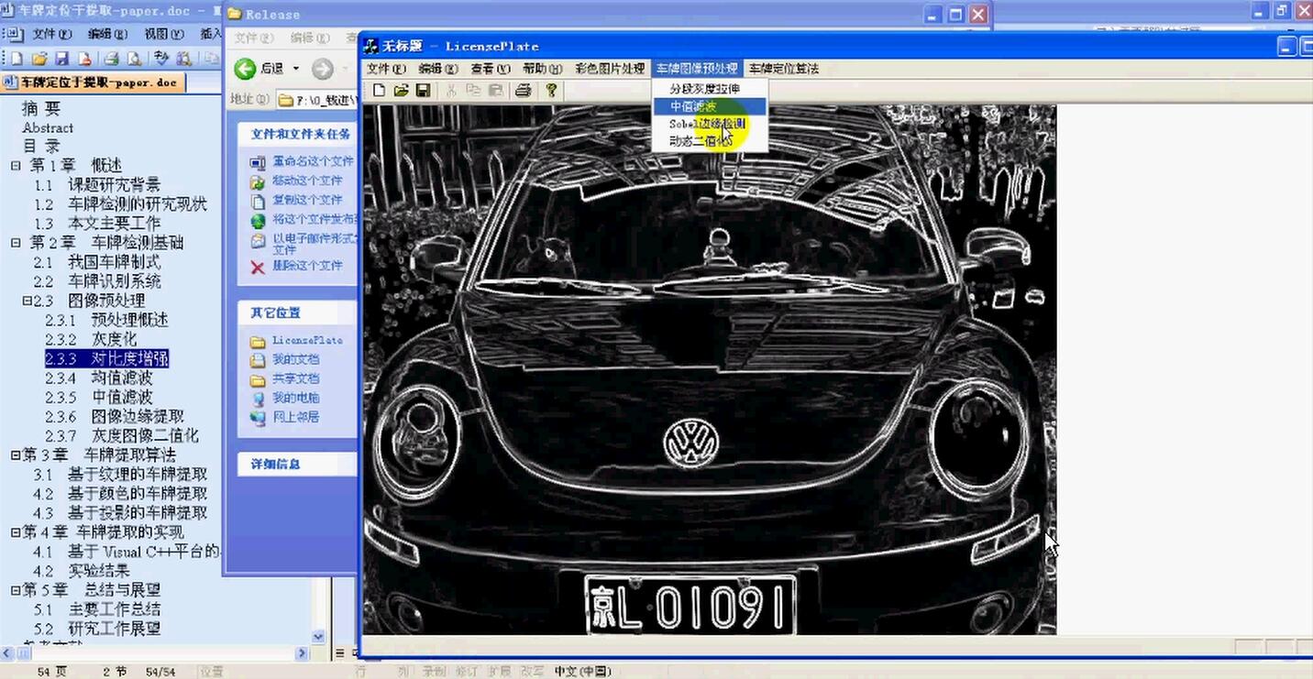Click Save icon in Word toolbar

click(62, 59)
